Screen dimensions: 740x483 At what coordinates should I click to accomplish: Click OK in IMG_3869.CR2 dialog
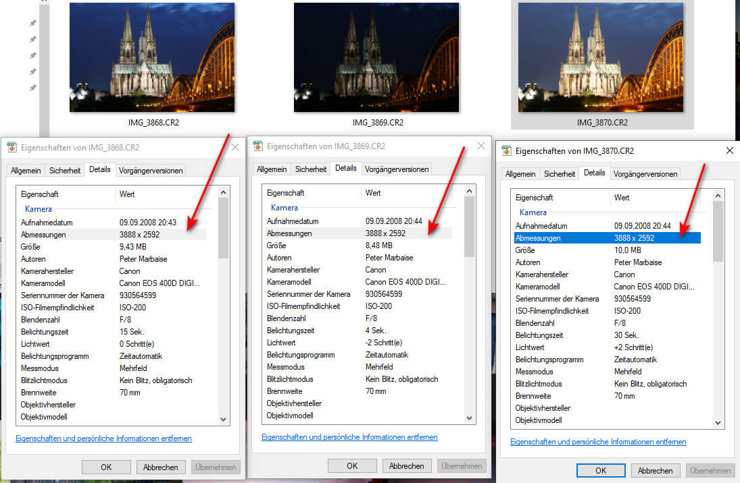point(352,465)
